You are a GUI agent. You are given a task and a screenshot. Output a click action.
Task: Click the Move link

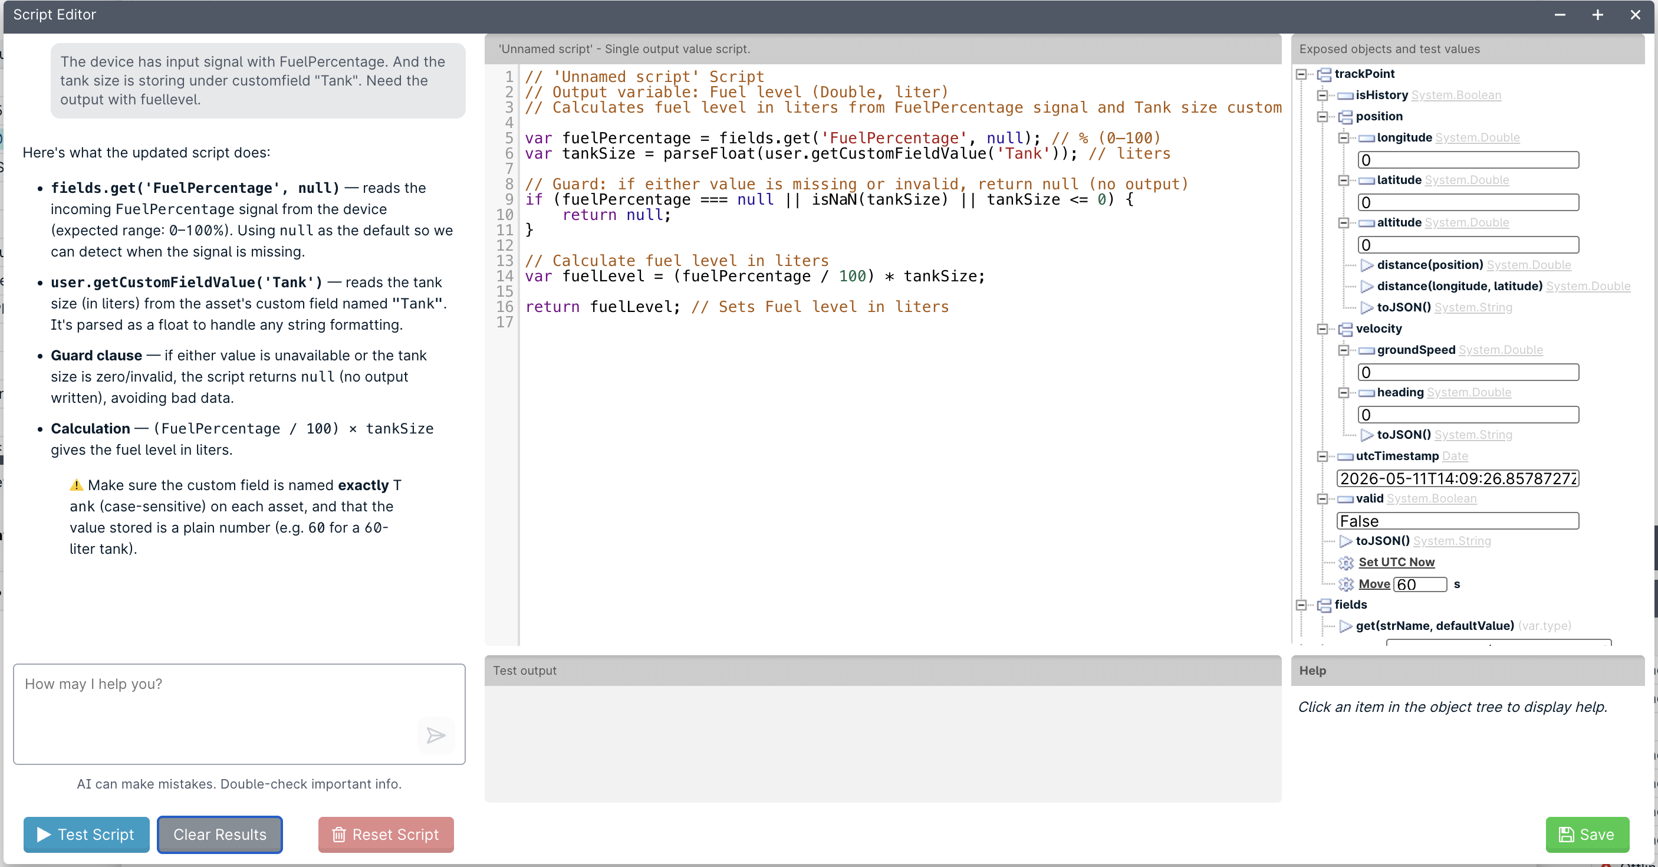coord(1374,584)
